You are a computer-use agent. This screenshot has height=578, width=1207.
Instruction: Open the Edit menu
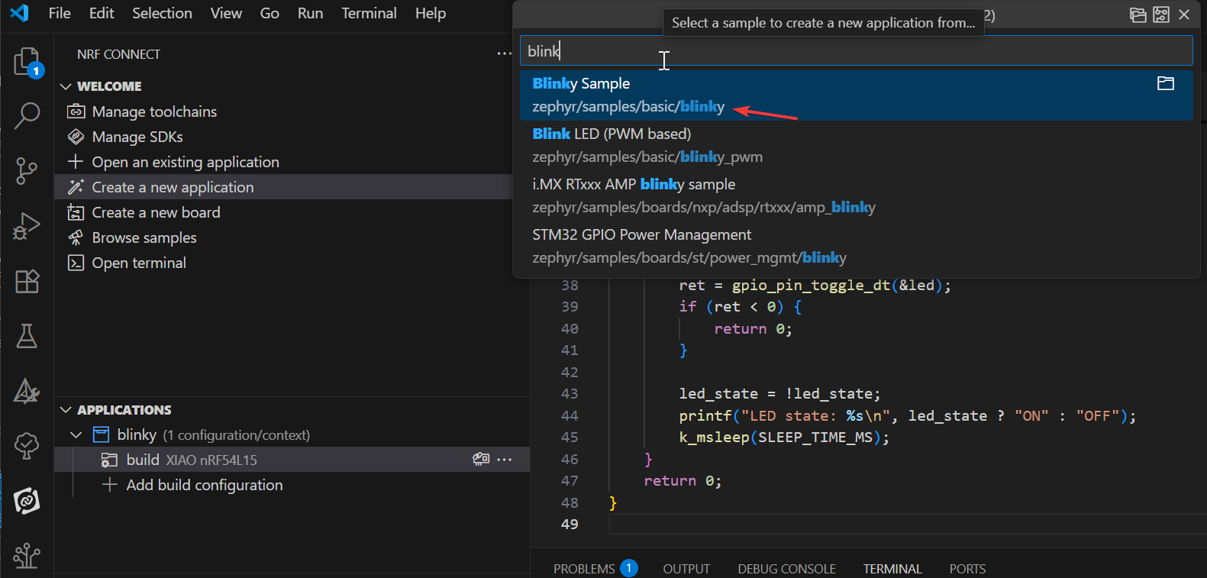[x=102, y=13]
